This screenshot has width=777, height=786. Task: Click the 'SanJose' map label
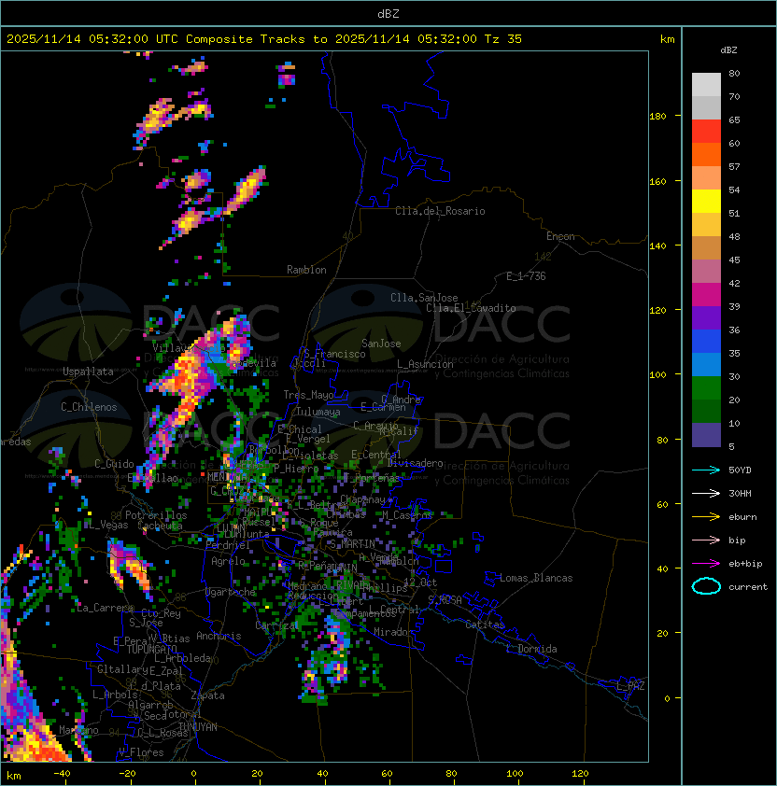coord(381,344)
